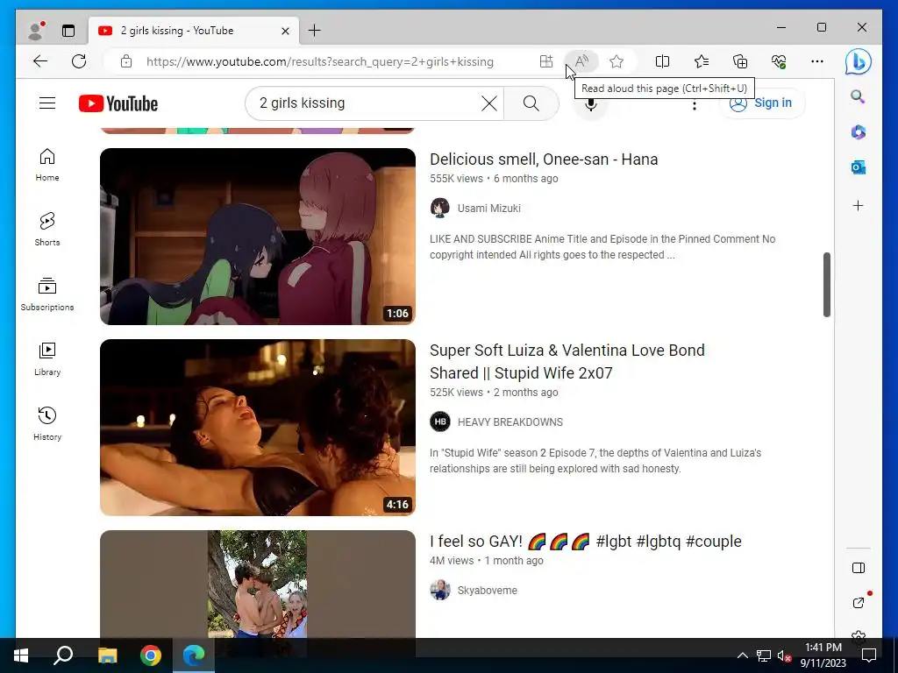Click 'In Stupid Wife season 2' description text

pos(595,461)
